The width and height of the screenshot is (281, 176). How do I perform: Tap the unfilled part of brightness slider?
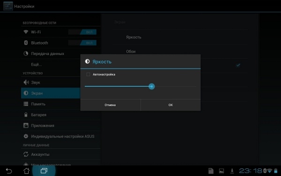click(176, 86)
